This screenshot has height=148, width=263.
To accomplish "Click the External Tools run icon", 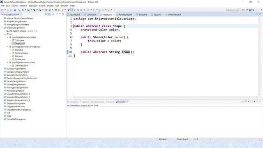I will 40,10.
